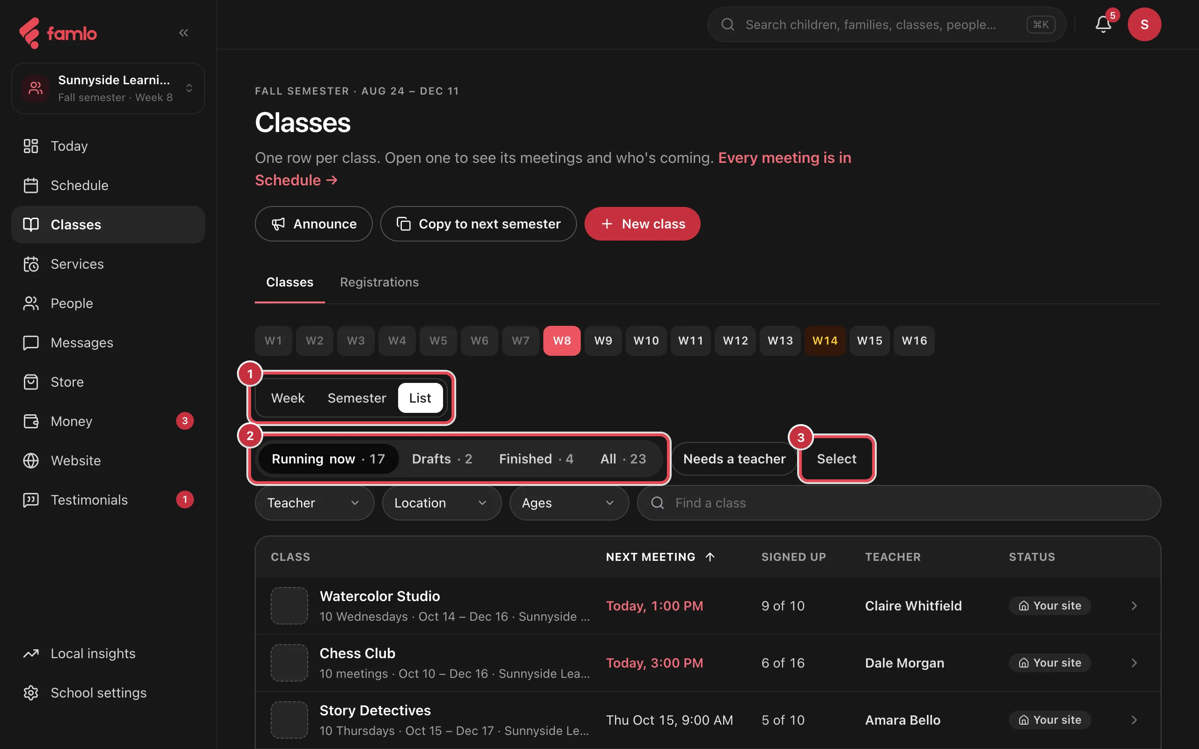The image size is (1199, 749).
Task: Open Services in sidebar
Action: (x=108, y=264)
